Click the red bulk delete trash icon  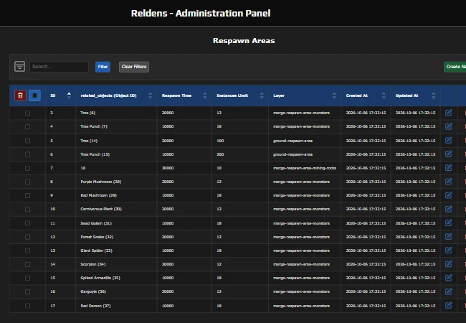click(x=20, y=95)
